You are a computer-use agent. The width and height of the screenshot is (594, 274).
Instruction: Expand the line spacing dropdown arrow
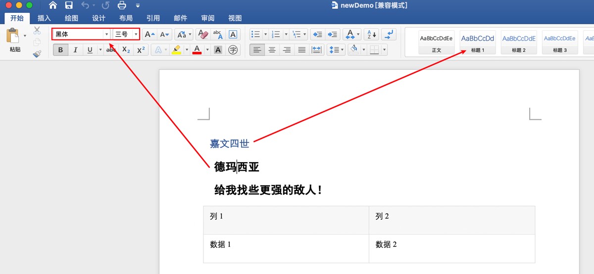click(x=342, y=49)
